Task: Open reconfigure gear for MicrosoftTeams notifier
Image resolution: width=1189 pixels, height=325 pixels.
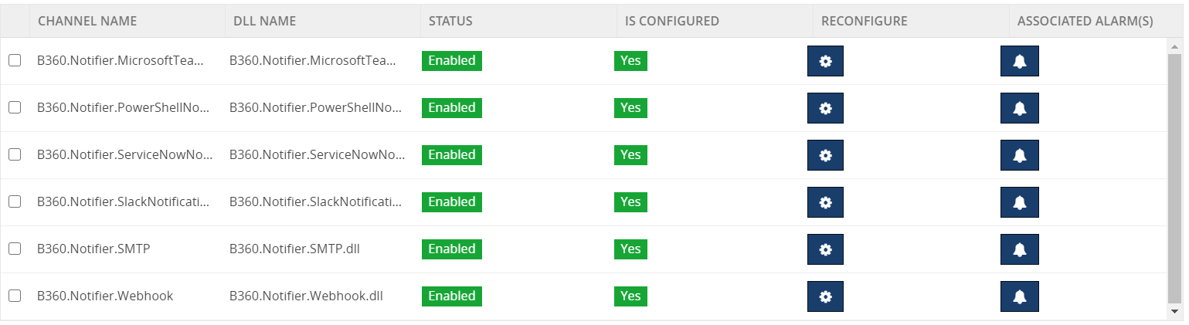Action: click(x=825, y=61)
